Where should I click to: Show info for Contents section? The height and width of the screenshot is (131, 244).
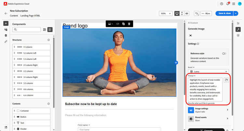[x=48, y=104]
